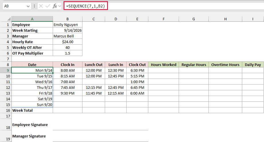Click the 12:30 PM lunch in cell
Image resolution: width=264 pixels, height=142 pixels.
pos(116,70)
